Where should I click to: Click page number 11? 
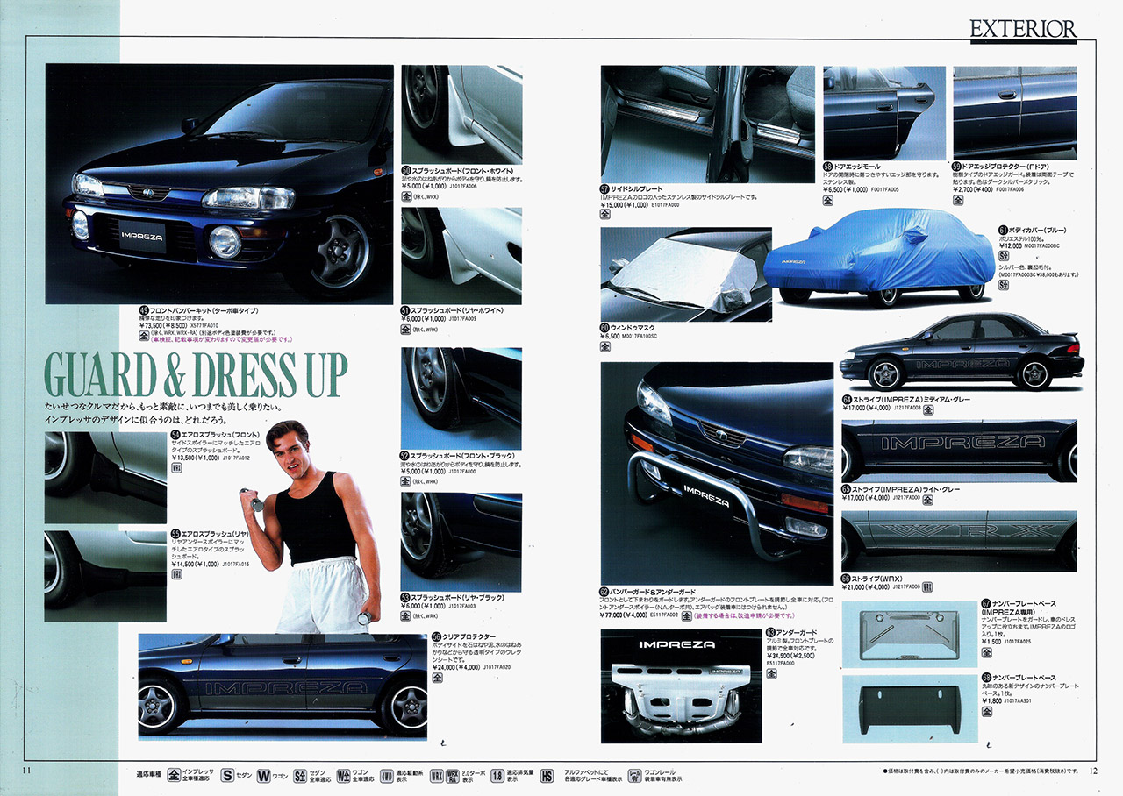click(26, 771)
